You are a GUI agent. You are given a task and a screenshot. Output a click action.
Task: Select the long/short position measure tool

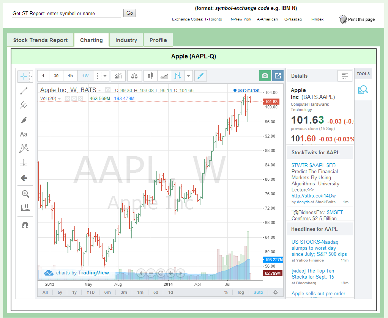(24, 163)
